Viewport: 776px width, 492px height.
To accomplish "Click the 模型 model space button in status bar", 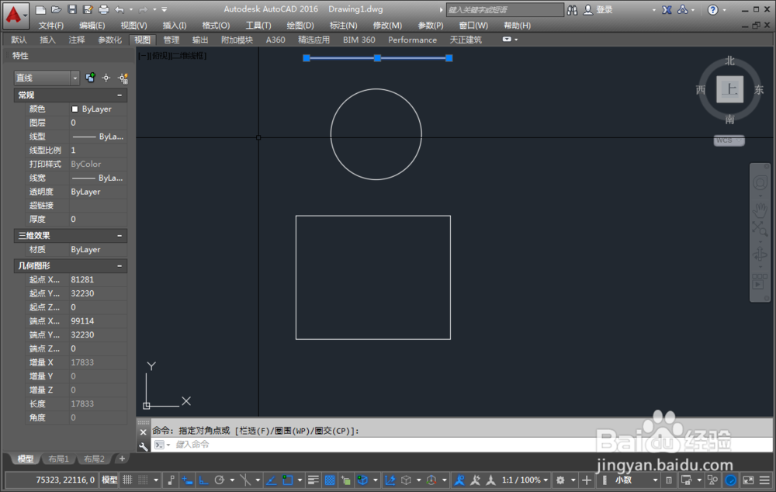I will (x=109, y=480).
